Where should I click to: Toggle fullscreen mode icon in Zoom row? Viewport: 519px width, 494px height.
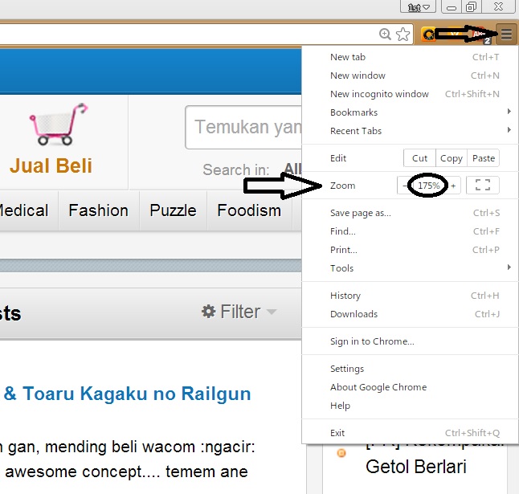click(483, 185)
